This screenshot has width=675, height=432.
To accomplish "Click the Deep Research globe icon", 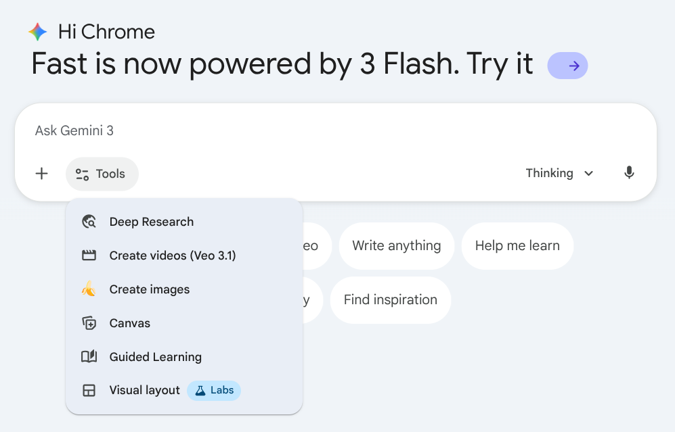I will pyautogui.click(x=89, y=222).
